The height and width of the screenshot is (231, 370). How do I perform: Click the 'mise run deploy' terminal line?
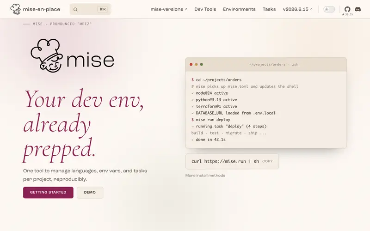(x=211, y=120)
